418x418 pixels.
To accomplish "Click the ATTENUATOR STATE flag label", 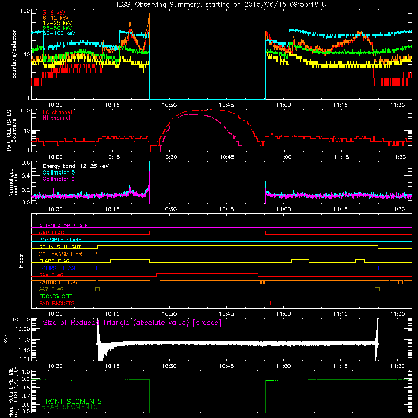I will click(63, 226).
